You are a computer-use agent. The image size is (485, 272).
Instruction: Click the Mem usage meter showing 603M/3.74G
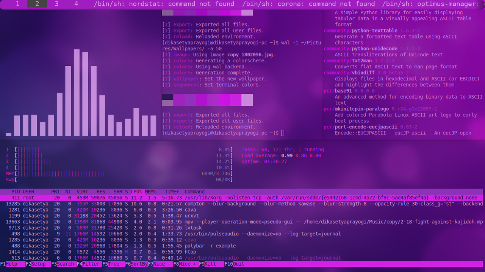pos(119,174)
